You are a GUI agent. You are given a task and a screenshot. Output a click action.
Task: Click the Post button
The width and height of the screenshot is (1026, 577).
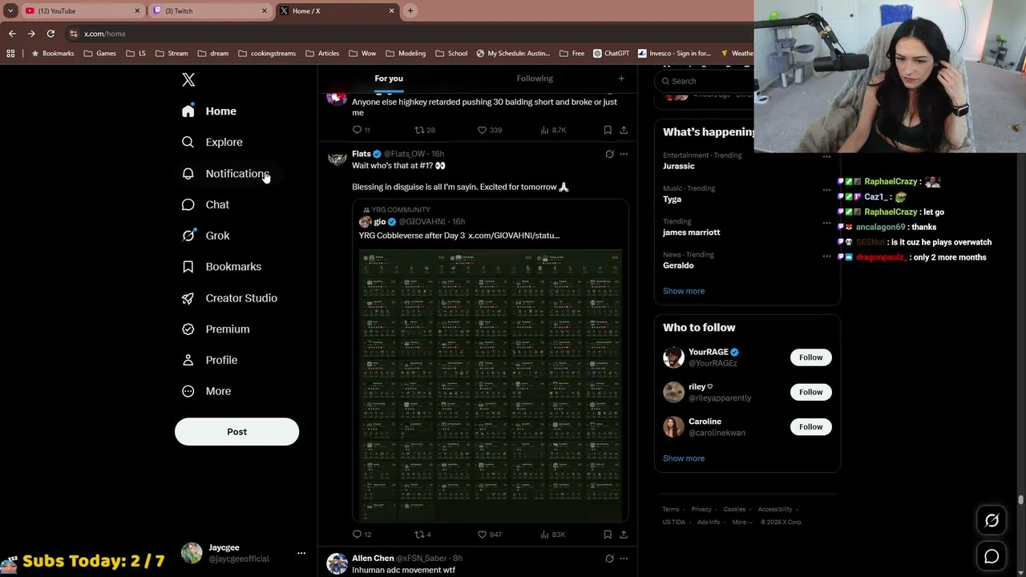[236, 431]
